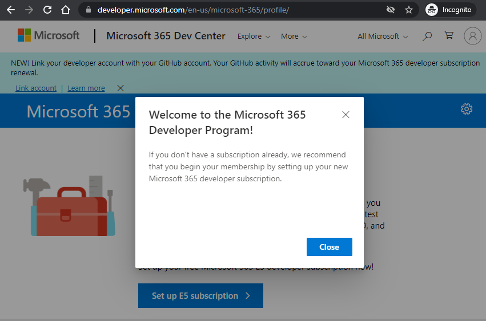Expand the Explore menu
Image resolution: width=486 pixels, height=321 pixels.
coord(254,36)
